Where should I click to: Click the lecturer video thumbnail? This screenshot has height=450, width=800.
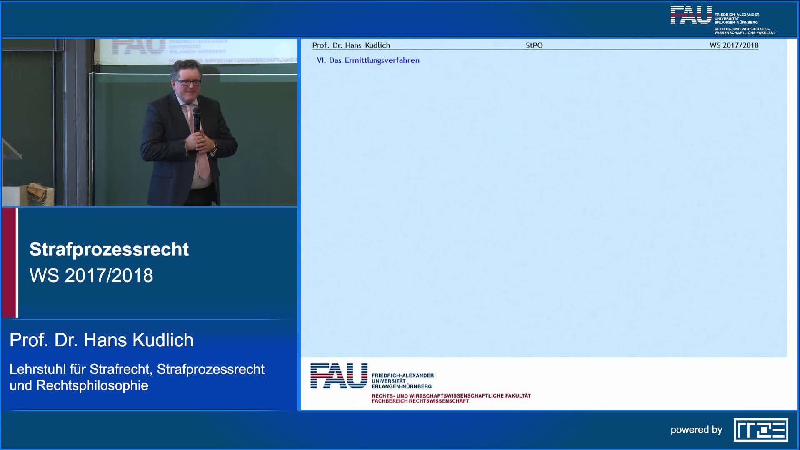[150, 122]
